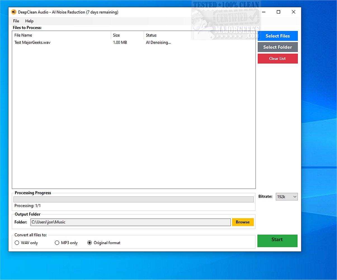
Task: Click the AI Denoising... status cell
Action: pos(158,43)
